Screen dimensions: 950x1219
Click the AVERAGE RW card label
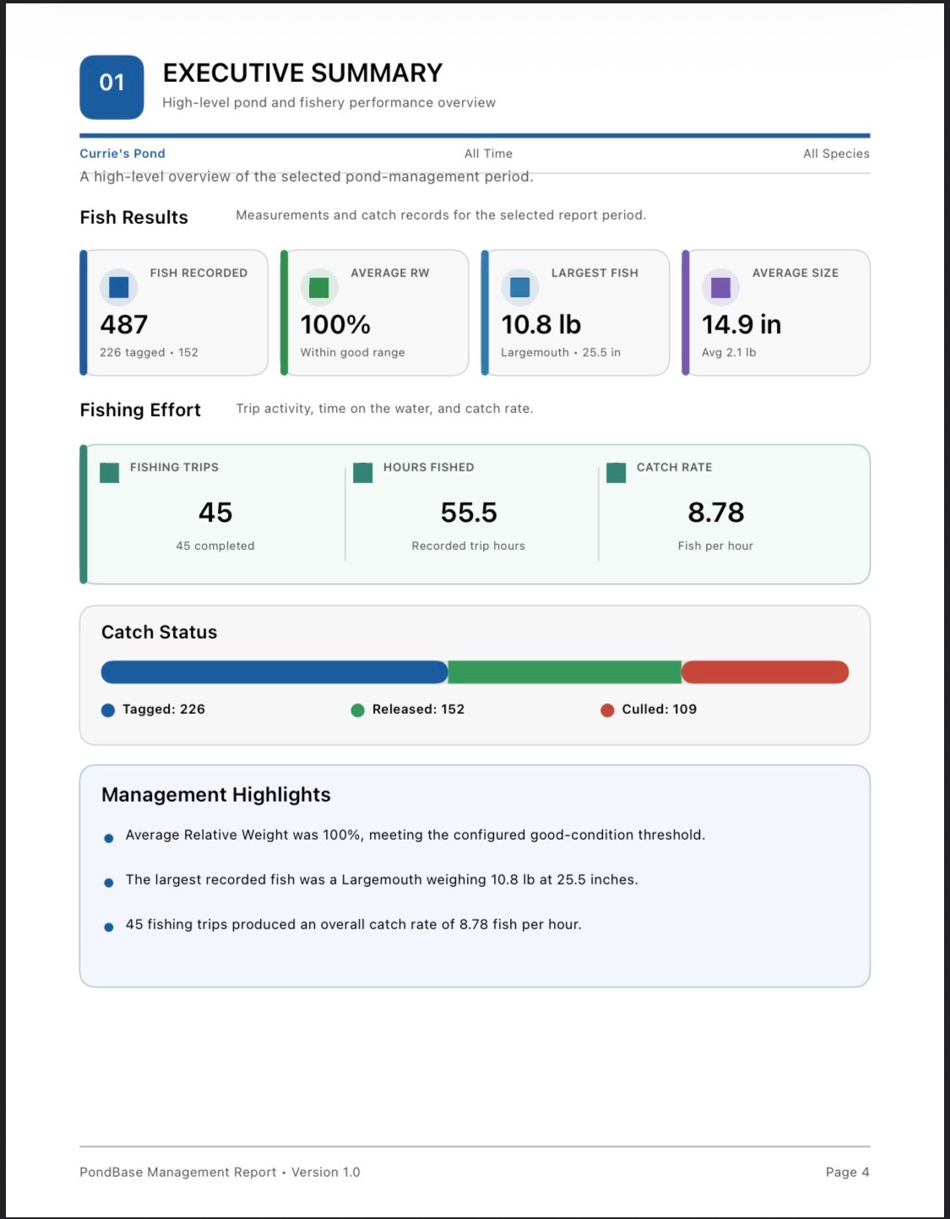click(x=390, y=273)
